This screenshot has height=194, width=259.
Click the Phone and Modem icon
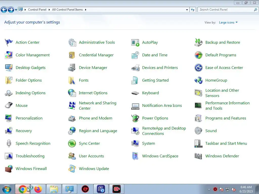click(x=72, y=118)
